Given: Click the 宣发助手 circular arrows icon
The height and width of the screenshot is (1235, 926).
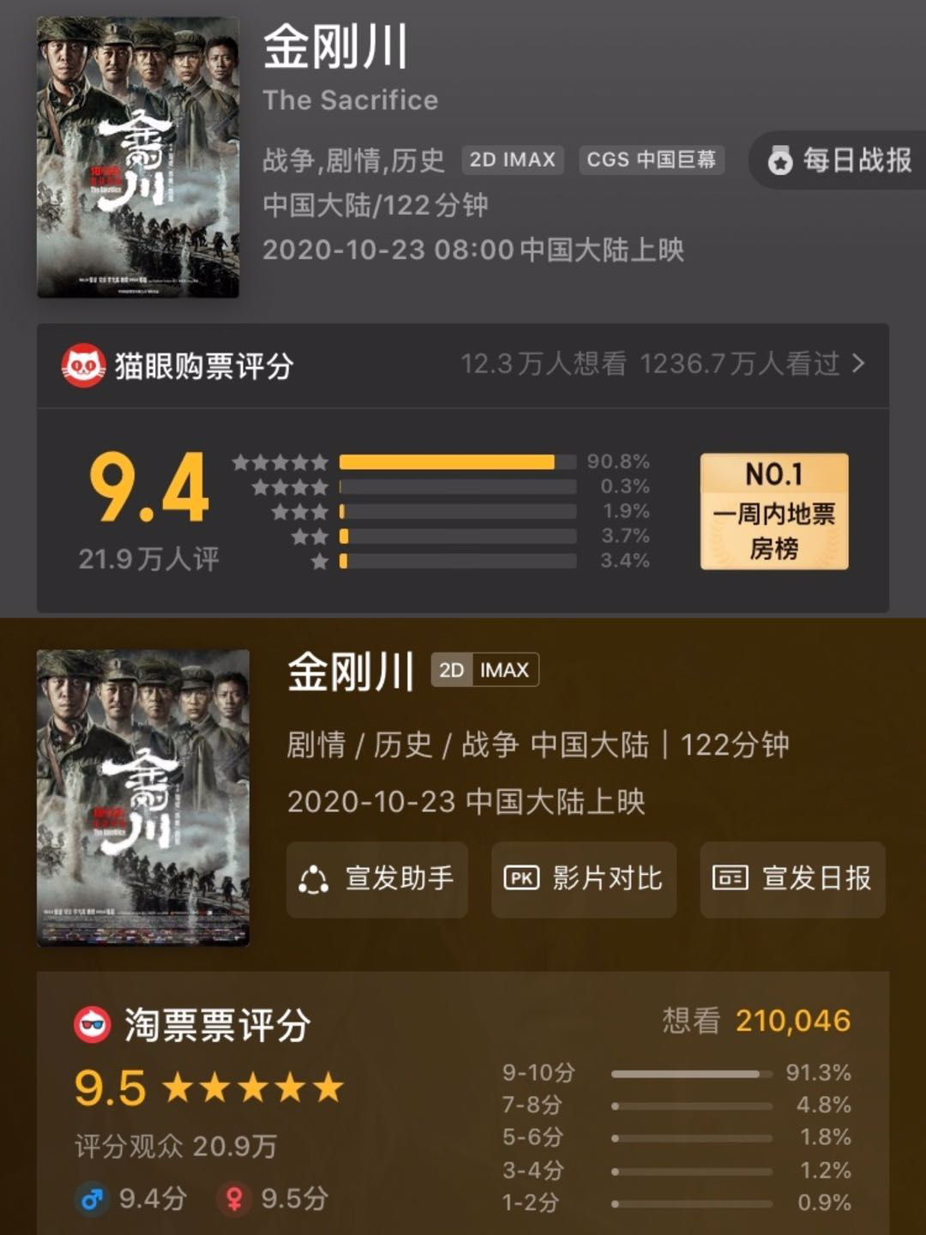Looking at the screenshot, I should (314, 880).
